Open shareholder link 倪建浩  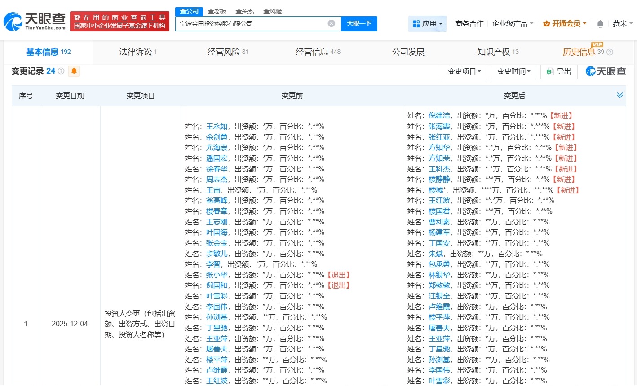(x=439, y=115)
